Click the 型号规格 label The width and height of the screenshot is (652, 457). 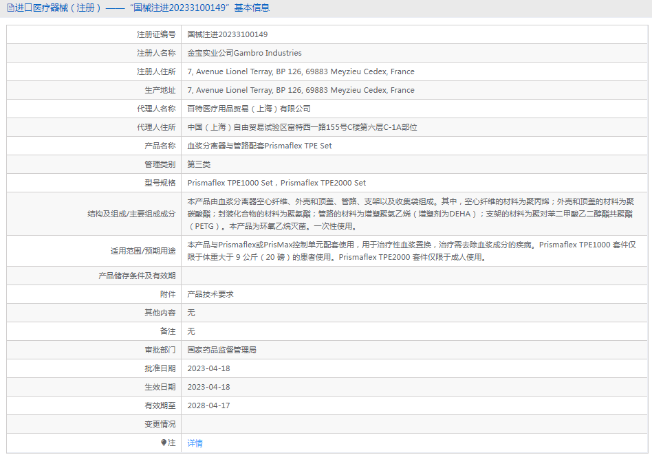tap(160, 183)
